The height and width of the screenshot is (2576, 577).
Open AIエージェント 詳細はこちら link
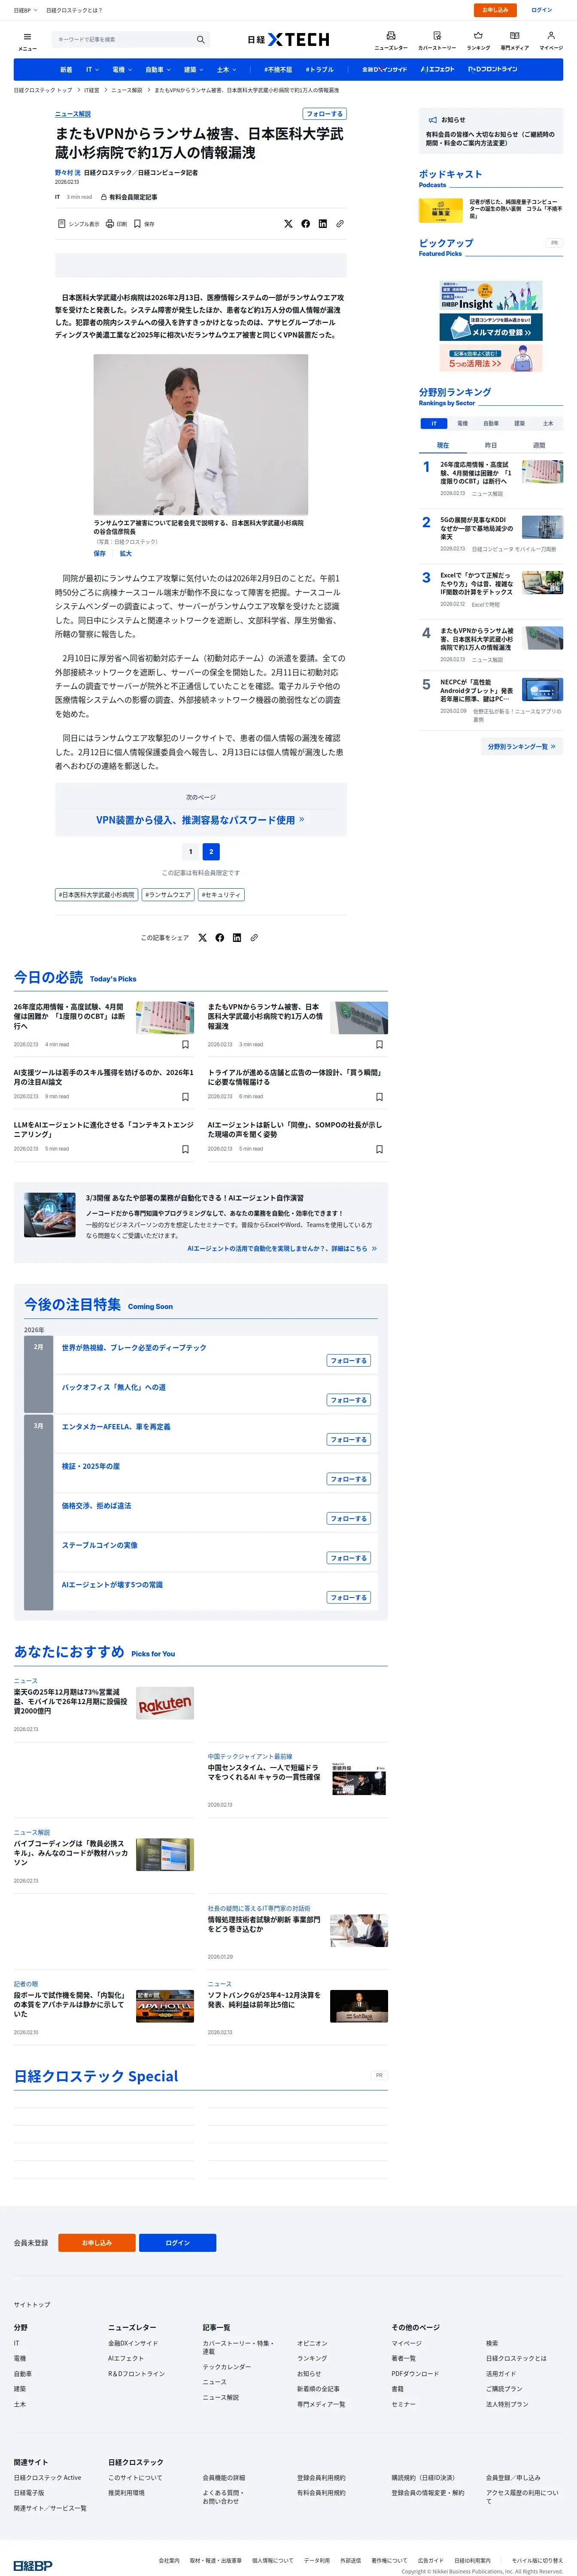tap(282, 1249)
